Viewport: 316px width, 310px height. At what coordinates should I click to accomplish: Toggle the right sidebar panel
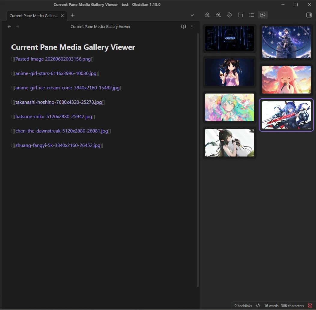(309, 15)
